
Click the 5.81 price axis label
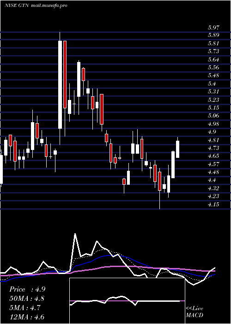pos(213,44)
